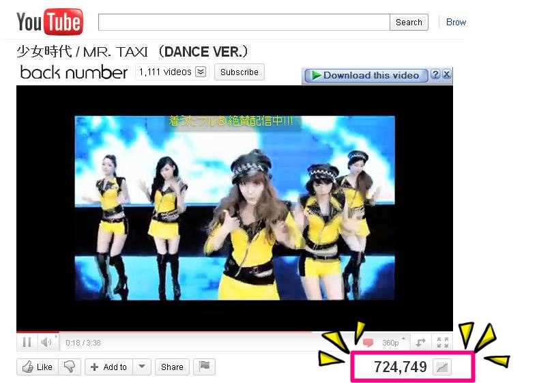Screen dimensions: 552x383
Task: Click Download this video button
Action: [366, 75]
